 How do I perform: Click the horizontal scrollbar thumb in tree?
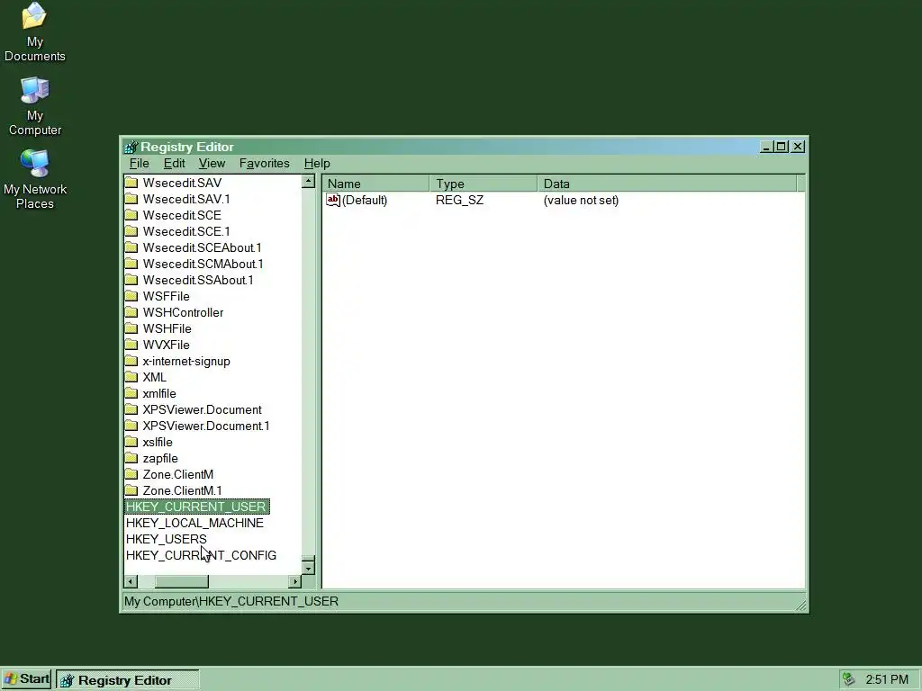click(182, 582)
